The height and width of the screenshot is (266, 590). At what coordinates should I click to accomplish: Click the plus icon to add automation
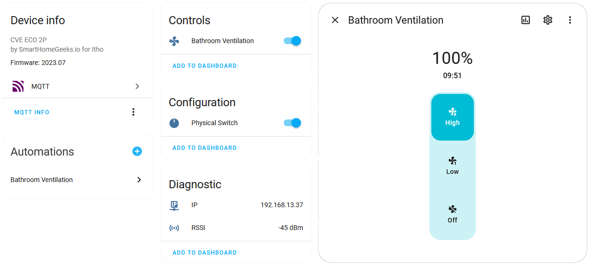tap(137, 151)
